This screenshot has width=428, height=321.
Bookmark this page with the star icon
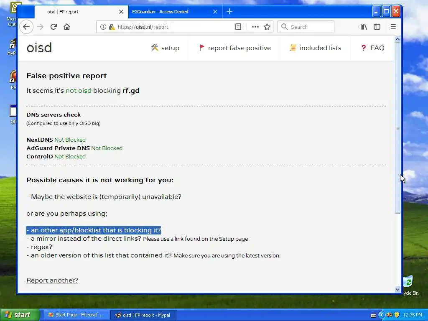pyautogui.click(x=267, y=27)
